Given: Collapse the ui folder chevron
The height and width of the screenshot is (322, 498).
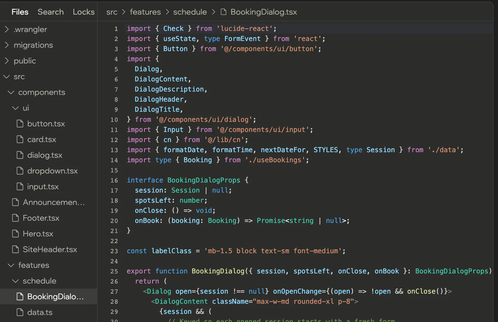Looking at the screenshot, I should tap(15, 108).
